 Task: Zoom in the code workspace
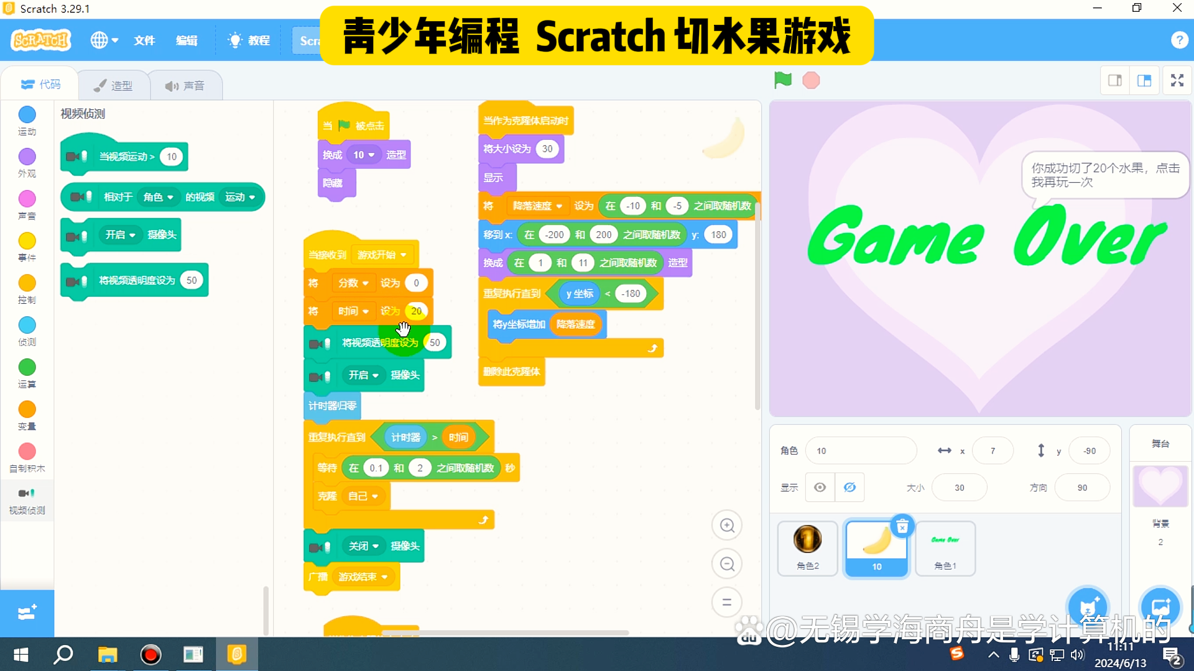(x=727, y=526)
